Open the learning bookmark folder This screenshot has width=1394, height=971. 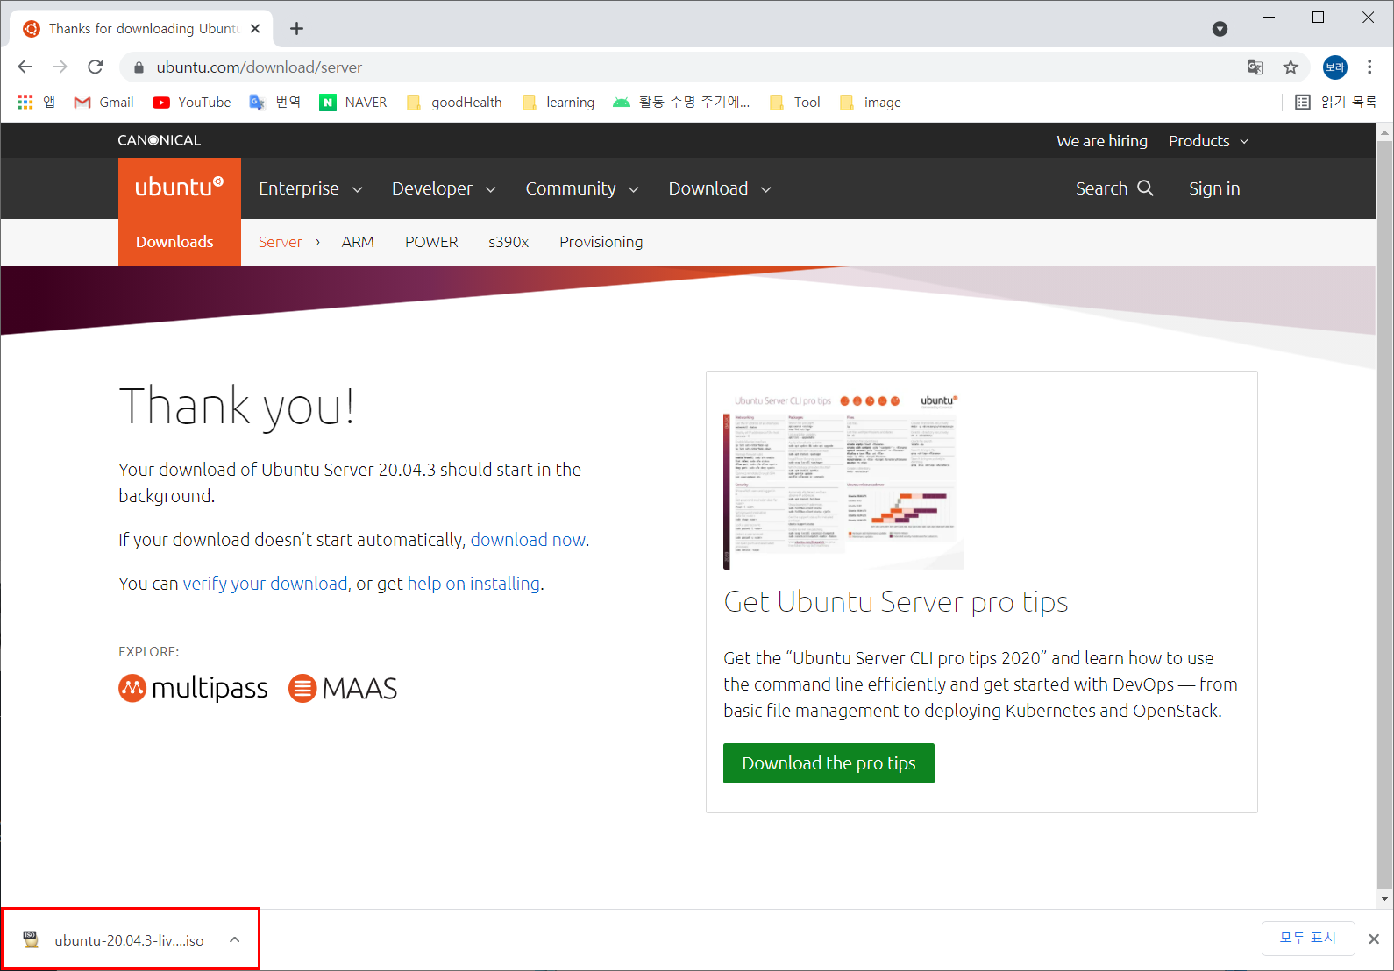click(558, 103)
